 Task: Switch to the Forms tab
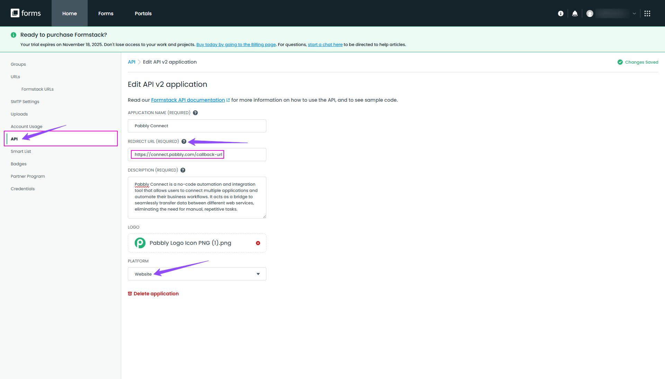(106, 13)
